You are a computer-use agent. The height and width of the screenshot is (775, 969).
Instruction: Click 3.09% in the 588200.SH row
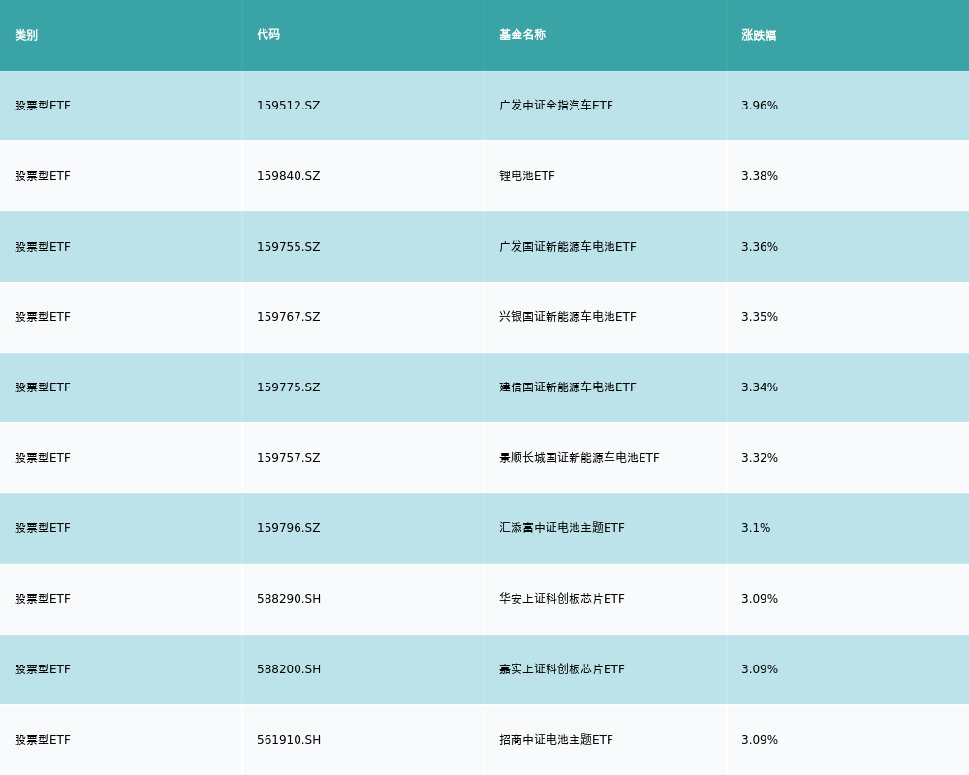click(x=760, y=669)
